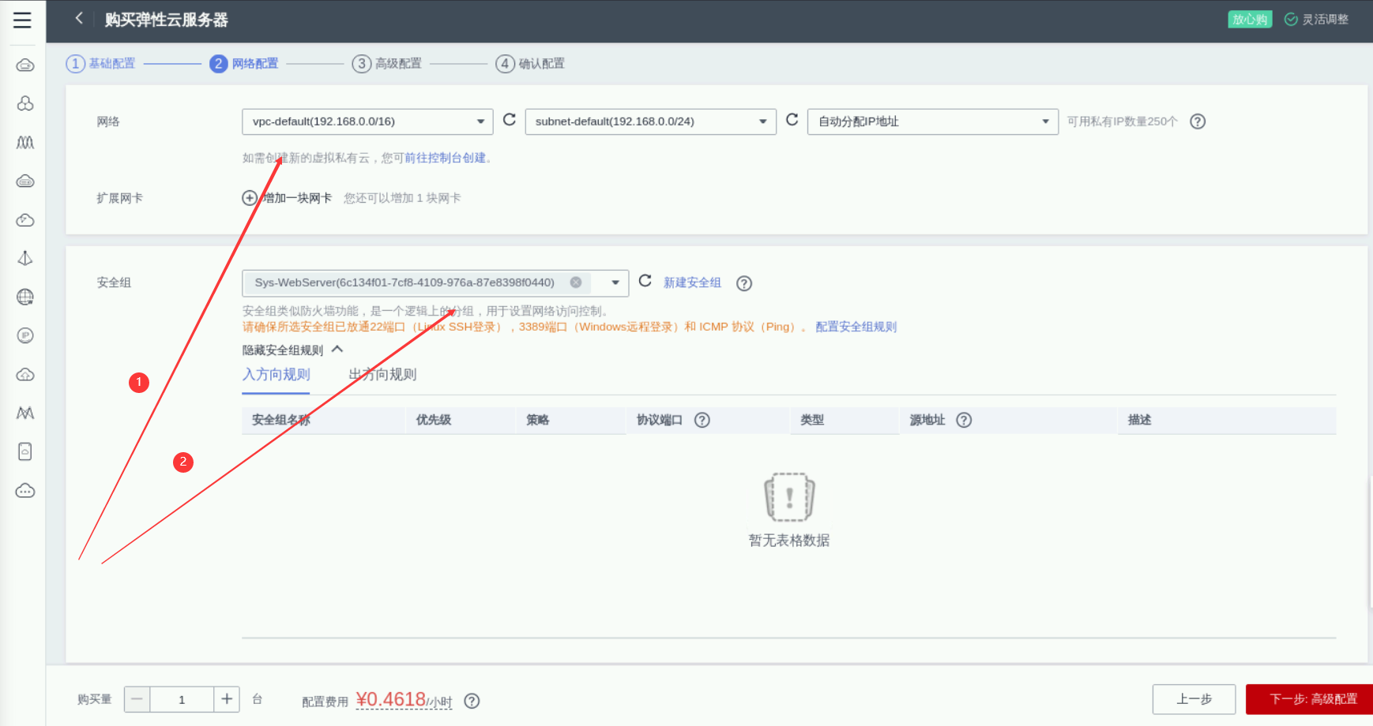Click the 上一步 button
This screenshot has height=726, width=1373.
click(1194, 699)
